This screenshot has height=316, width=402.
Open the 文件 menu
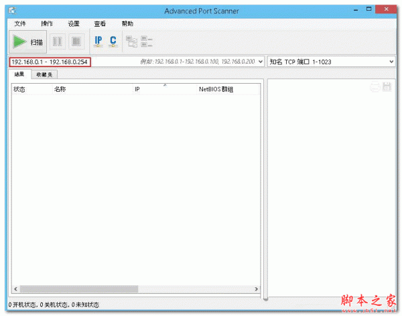pyautogui.click(x=20, y=24)
